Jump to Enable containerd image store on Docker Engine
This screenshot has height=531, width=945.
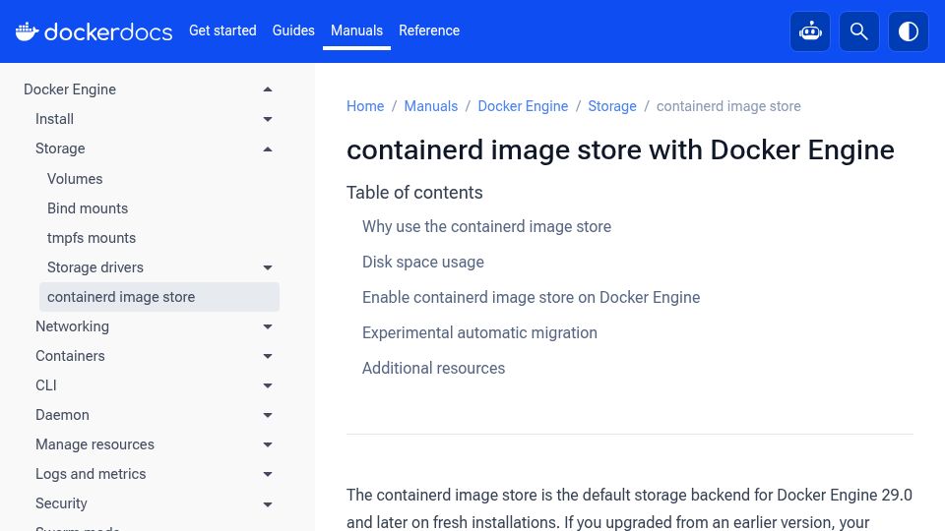point(531,297)
